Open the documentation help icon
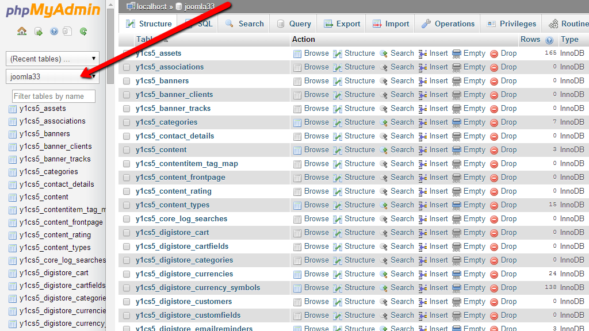589x331 pixels. click(54, 32)
